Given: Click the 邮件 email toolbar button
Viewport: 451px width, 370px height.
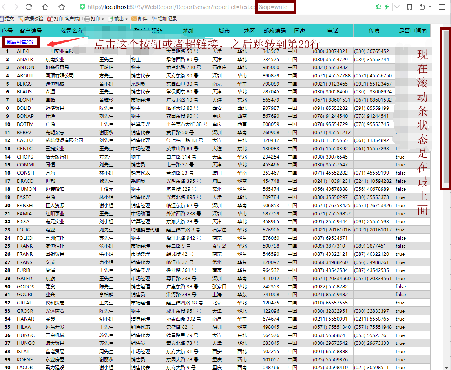Looking at the screenshot, I should tap(140, 18).
